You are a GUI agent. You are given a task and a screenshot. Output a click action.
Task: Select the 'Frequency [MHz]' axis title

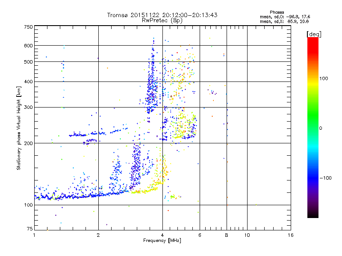162,241
